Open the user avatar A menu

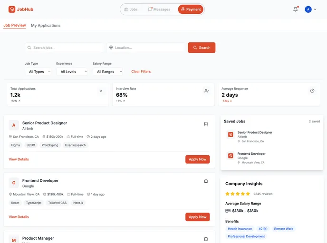pyautogui.click(x=308, y=9)
